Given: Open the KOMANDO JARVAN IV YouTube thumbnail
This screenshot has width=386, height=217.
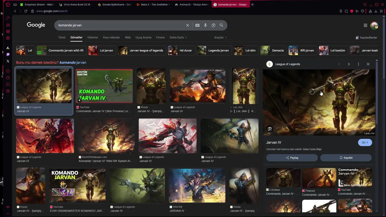Looking at the screenshot, I should tap(104, 86).
